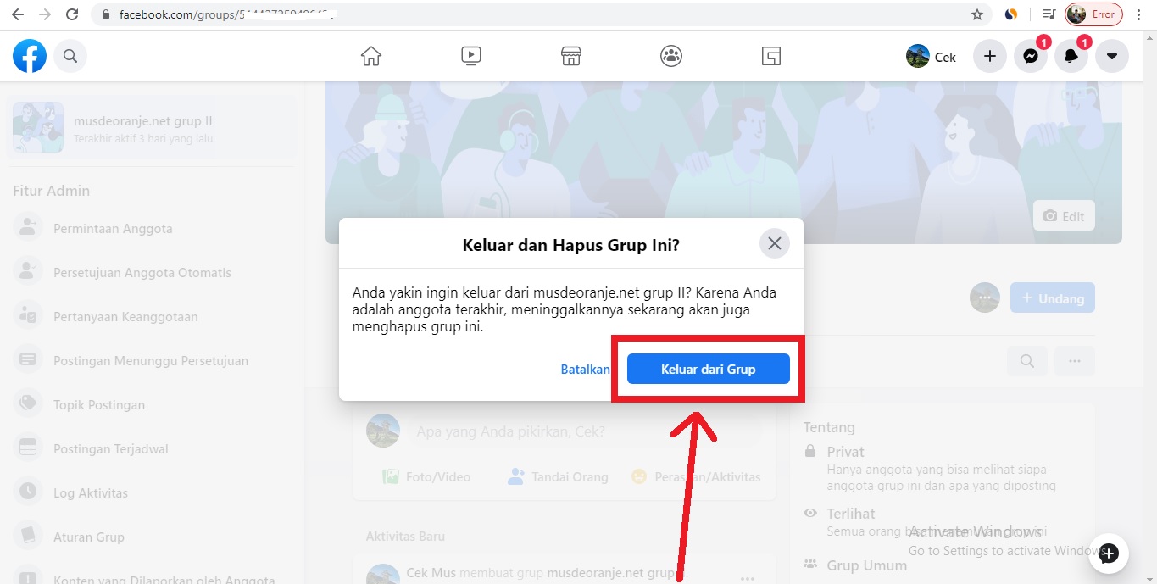Click the Grup Umum label
Image resolution: width=1157 pixels, height=584 pixels.
tap(867, 565)
